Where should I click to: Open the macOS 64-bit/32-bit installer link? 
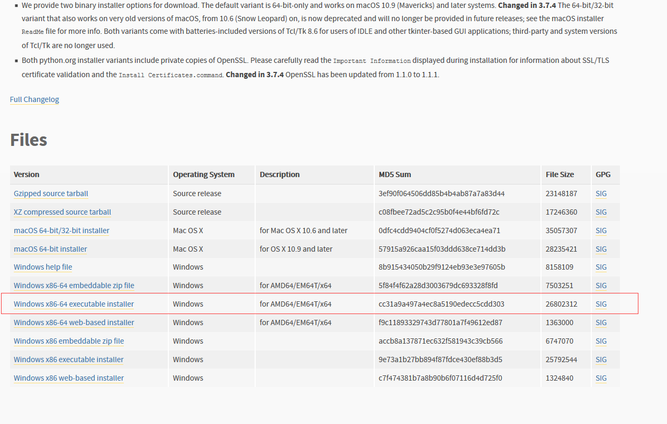click(x=61, y=231)
